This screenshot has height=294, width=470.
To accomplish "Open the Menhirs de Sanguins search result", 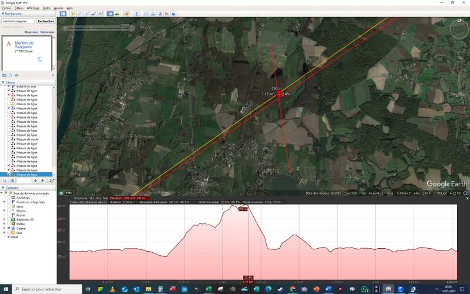I will [24, 45].
